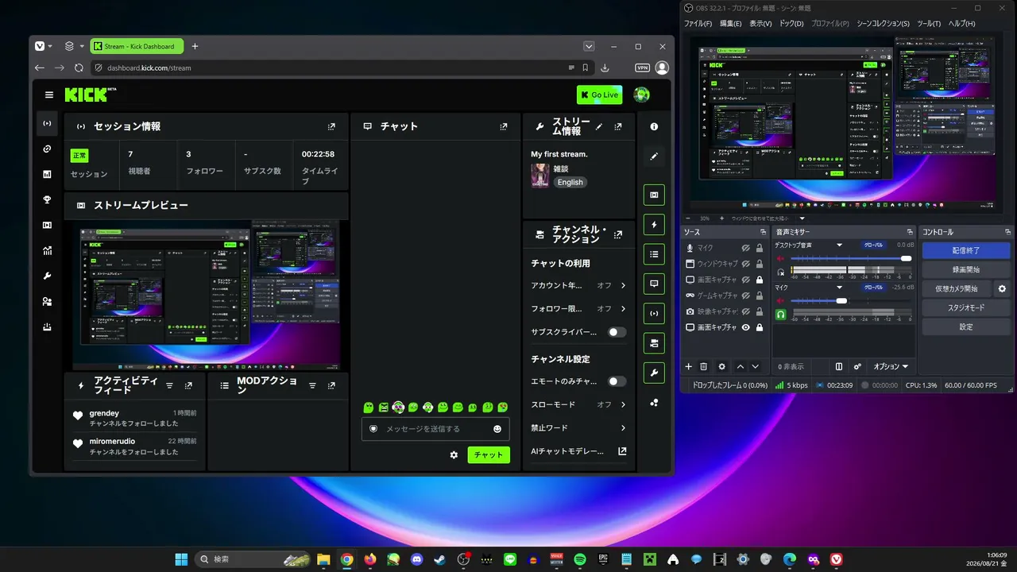
Task: Click the info icon in Kick right sidebar
Action: click(654, 126)
